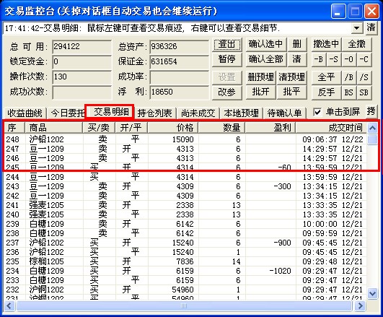Select row 243 豆一1209 trade
383x317 pixels.
[x=185, y=186]
